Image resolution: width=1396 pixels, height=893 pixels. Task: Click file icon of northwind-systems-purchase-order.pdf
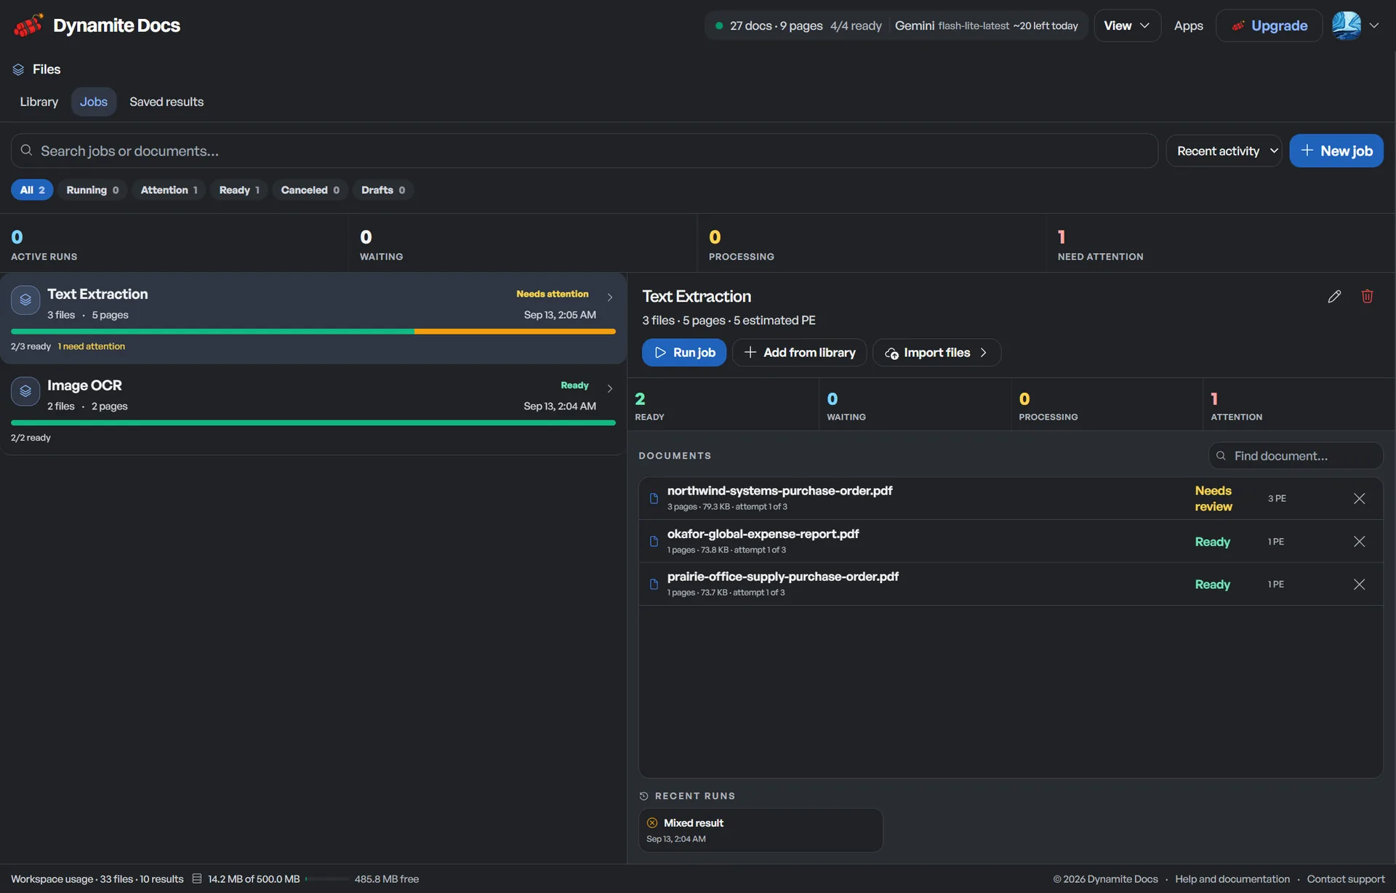click(x=654, y=499)
